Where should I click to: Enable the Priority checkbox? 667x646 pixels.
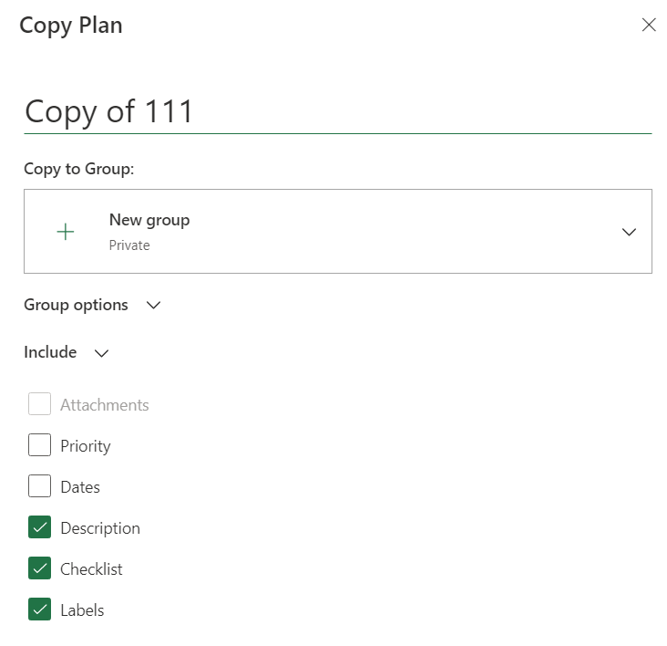pos(39,444)
